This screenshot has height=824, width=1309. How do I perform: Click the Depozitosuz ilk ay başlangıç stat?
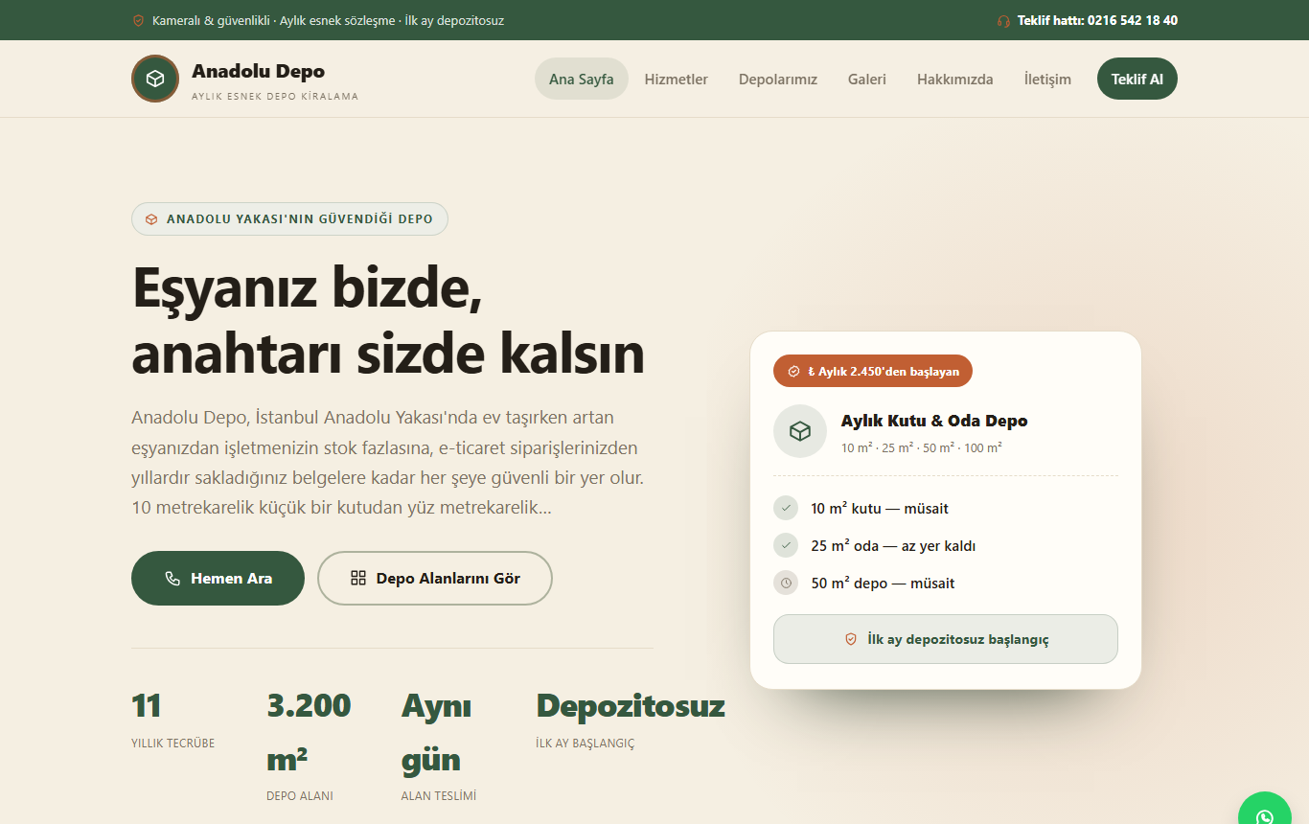coord(631,720)
